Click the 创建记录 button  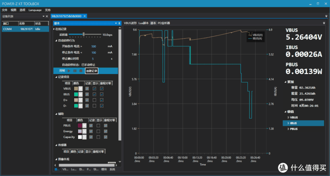91,71
